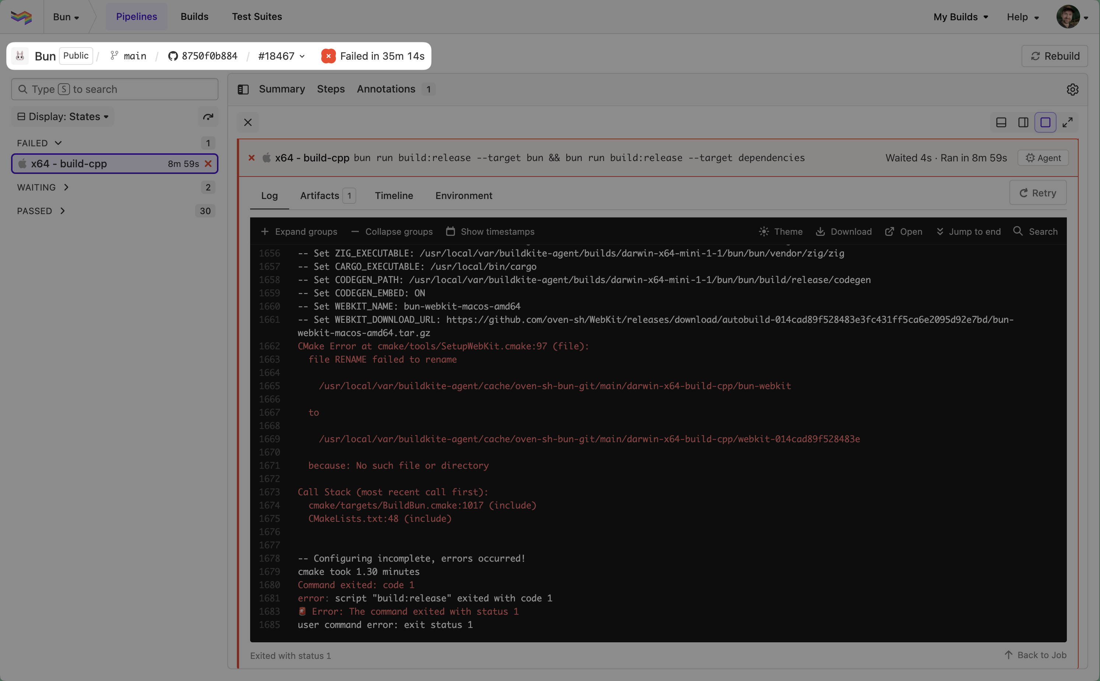Image resolution: width=1100 pixels, height=681 pixels.
Task: Select the full-panel layout view
Action: click(1045, 122)
